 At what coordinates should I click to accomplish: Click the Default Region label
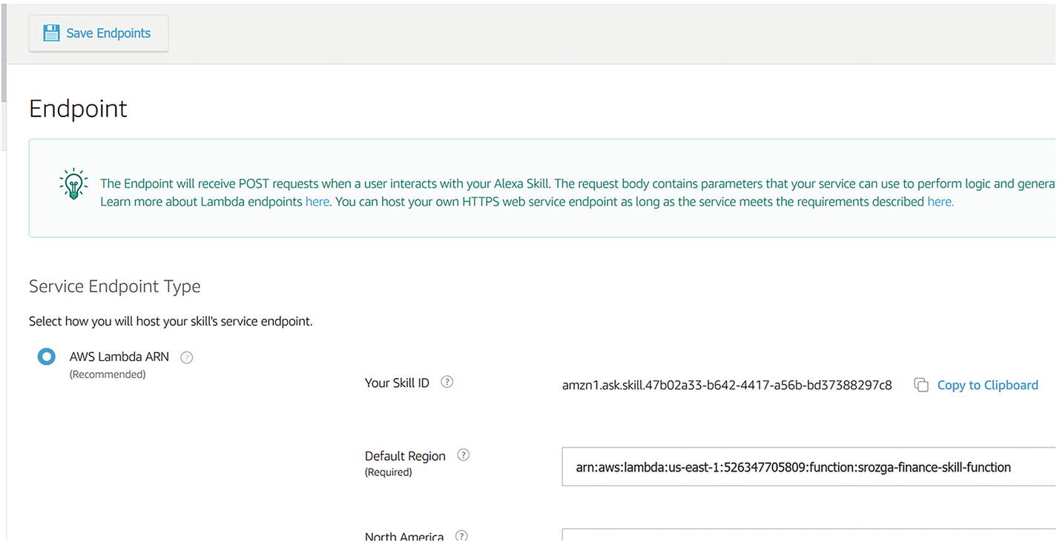tap(405, 456)
